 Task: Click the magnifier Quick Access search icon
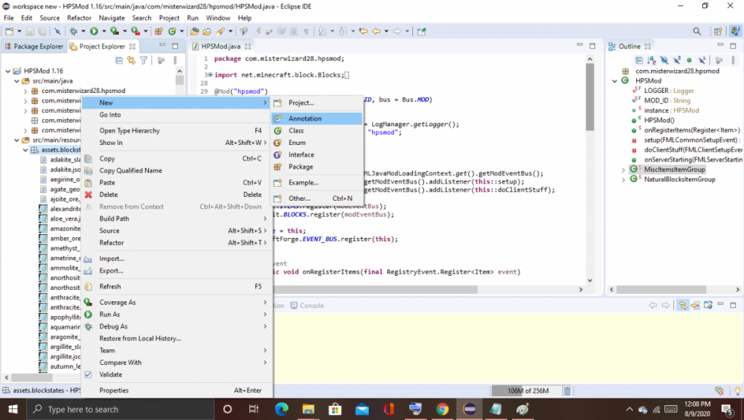(x=696, y=31)
